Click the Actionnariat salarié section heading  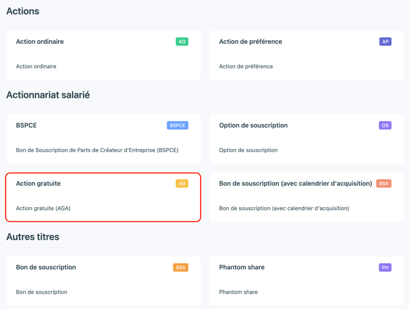pyautogui.click(x=48, y=95)
